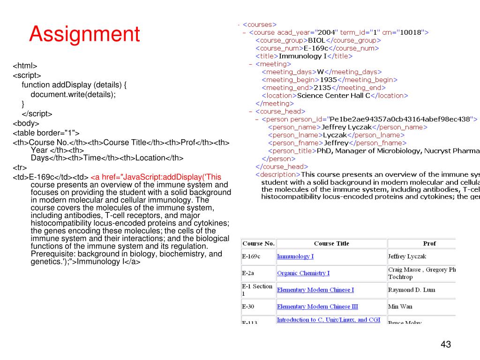
Task: Click the slide number 43
Action: [x=446, y=345]
